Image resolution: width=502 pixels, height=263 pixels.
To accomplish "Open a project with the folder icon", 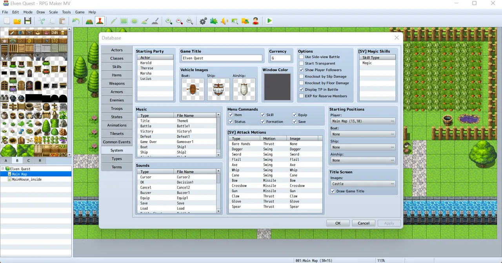I will pyautogui.click(x=17, y=21).
